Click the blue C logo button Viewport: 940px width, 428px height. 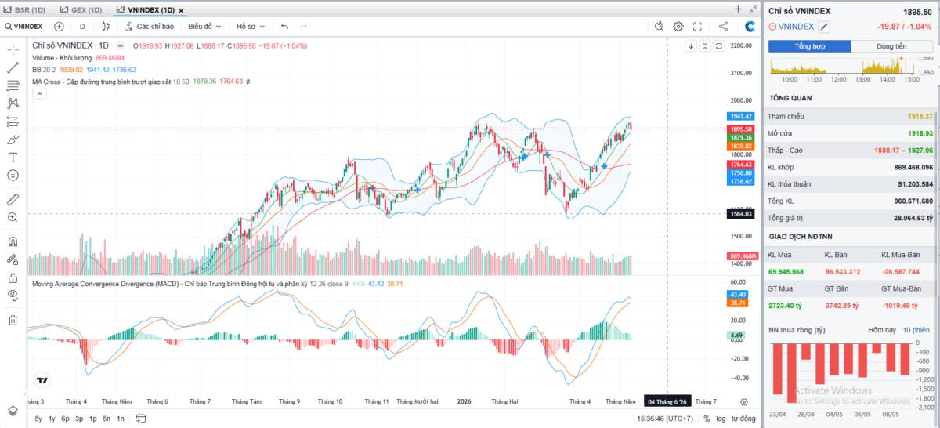click(x=750, y=26)
